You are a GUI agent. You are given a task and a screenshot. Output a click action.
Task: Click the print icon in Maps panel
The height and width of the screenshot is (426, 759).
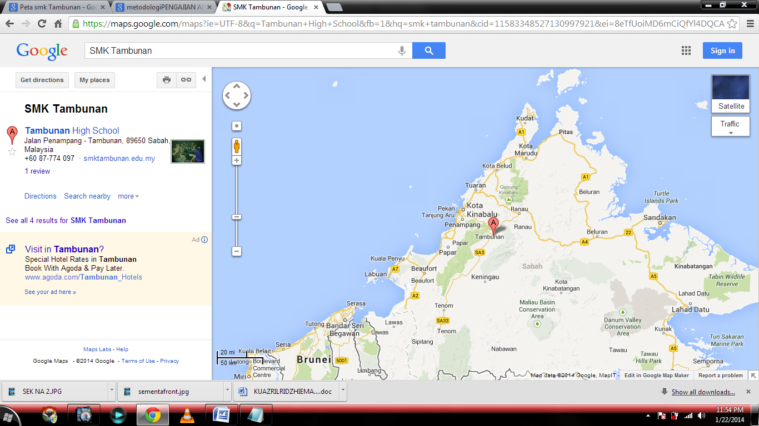click(167, 80)
